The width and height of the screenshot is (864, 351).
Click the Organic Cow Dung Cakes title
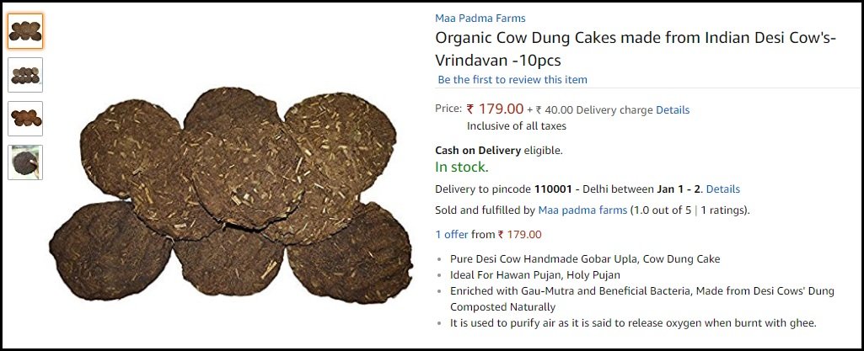pos(636,49)
